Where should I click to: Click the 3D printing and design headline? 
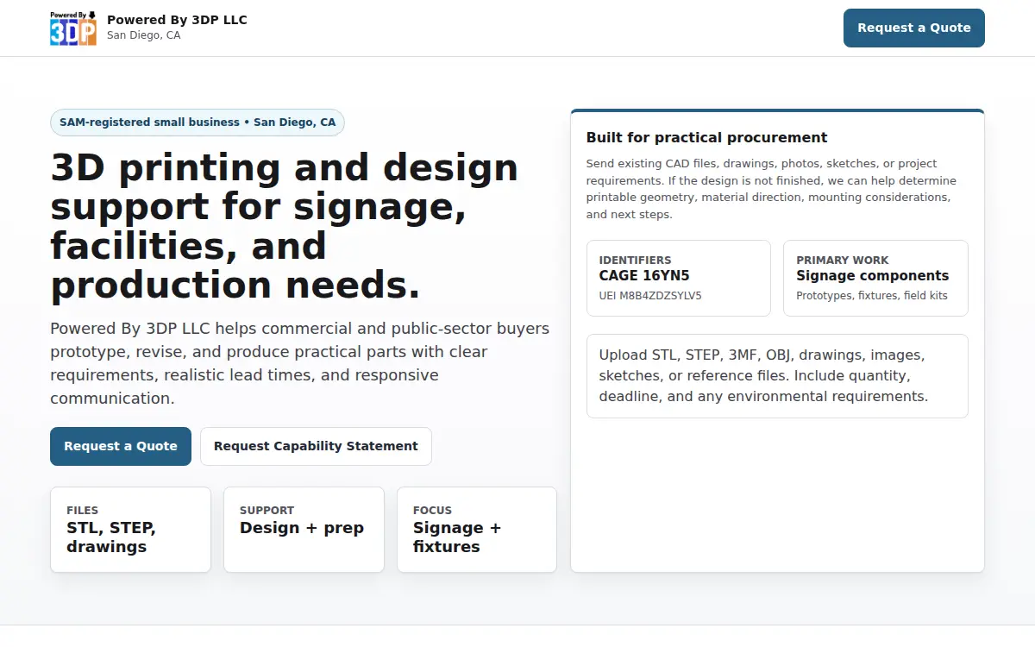click(x=285, y=226)
